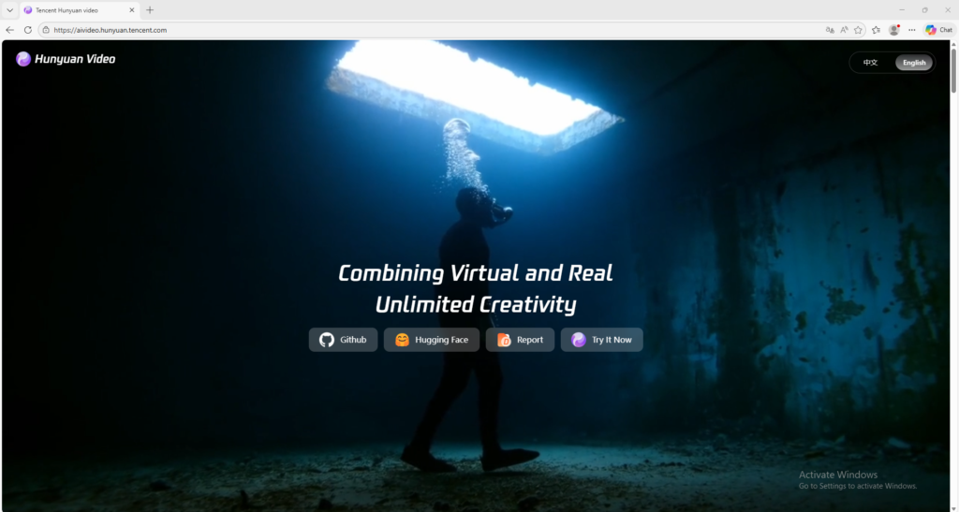
Task: Activate the Read aloud icon
Action: tap(844, 30)
